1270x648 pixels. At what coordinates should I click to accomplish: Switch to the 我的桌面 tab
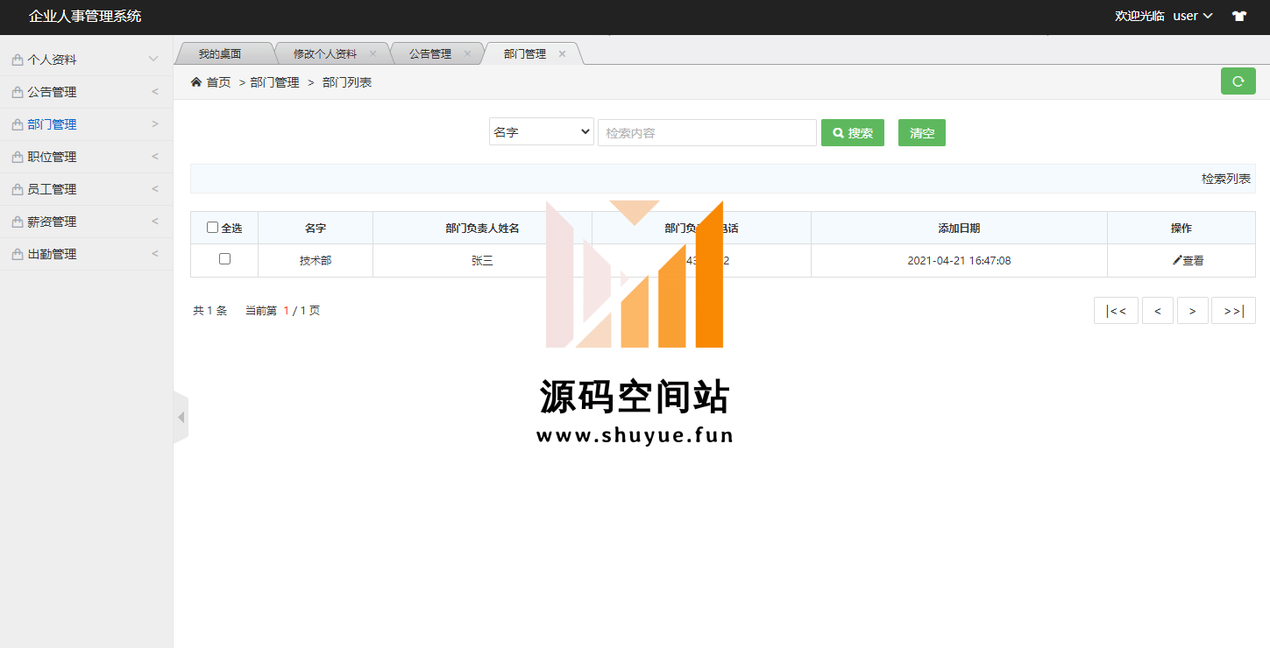coord(219,53)
